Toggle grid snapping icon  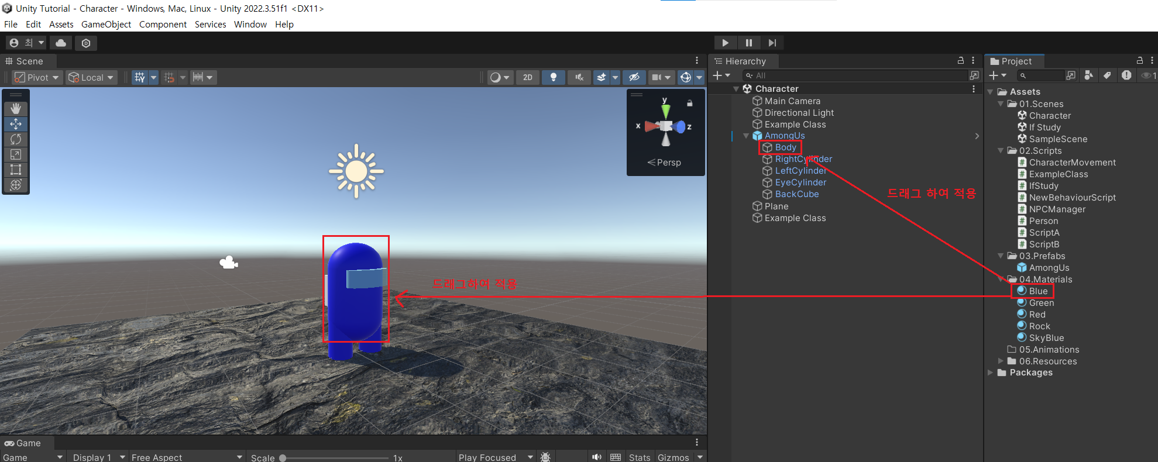[x=140, y=77]
